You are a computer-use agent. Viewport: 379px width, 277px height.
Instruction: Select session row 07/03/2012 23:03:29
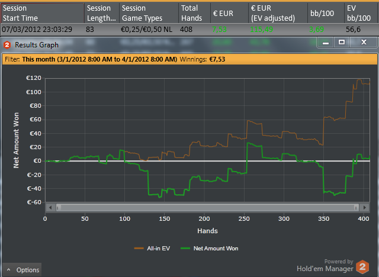(189, 30)
